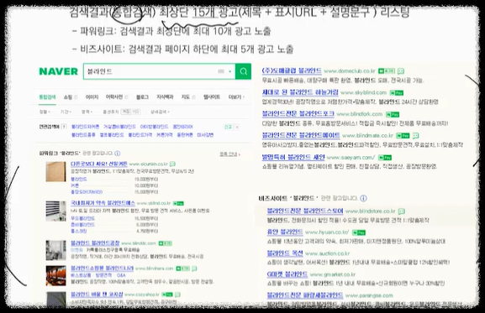Open ad title 블라인드전문 블라인드메이트
Image resolution: width=485 pixels, height=313 pixels.
tap(301, 135)
